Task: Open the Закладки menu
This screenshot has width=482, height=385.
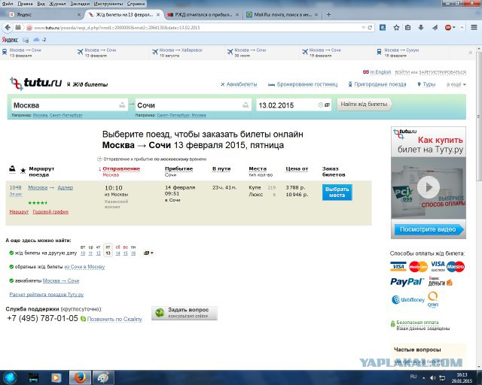Action: [x=80, y=4]
